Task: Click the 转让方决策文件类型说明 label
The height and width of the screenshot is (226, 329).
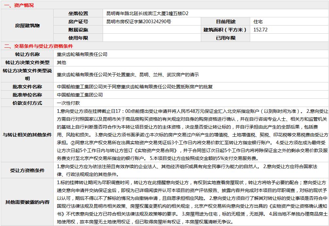Action: click(x=27, y=75)
